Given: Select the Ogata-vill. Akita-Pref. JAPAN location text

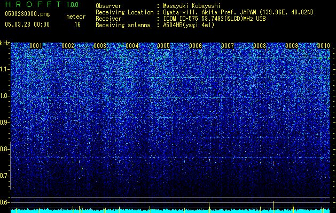Looking at the screenshot, I should point(238,12).
